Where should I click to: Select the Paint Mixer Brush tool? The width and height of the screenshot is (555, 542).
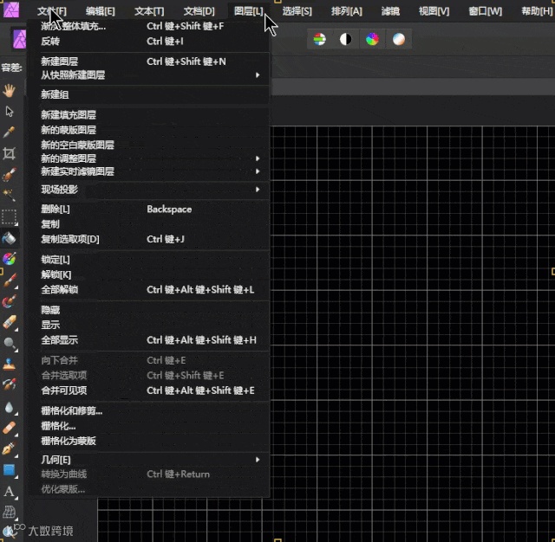[x=9, y=301]
